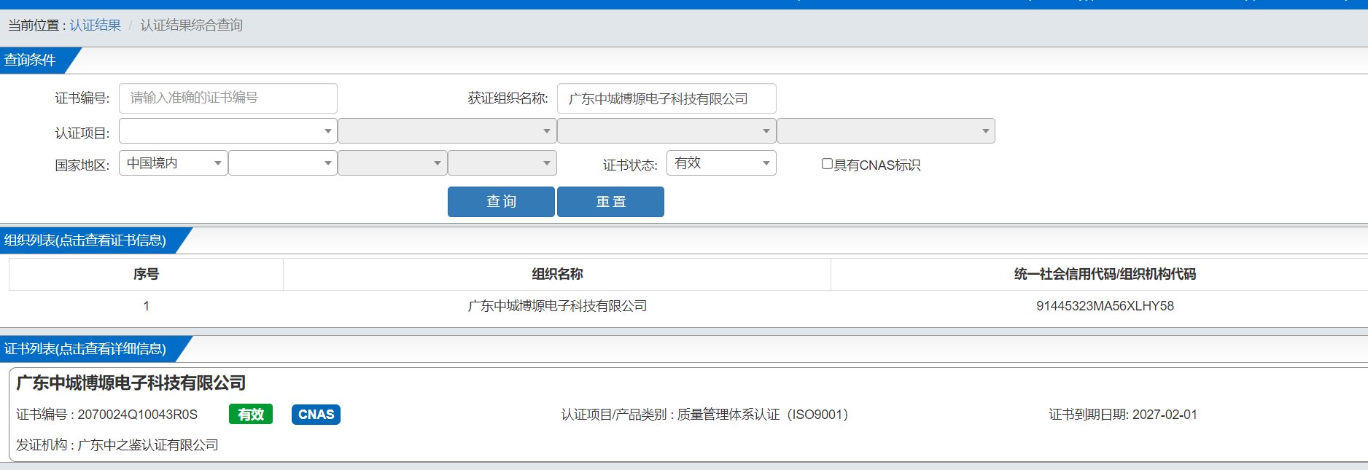Click the 认证结果综合查询 breadcrumb text
Screen dimensions: 1368x470
(x=191, y=25)
